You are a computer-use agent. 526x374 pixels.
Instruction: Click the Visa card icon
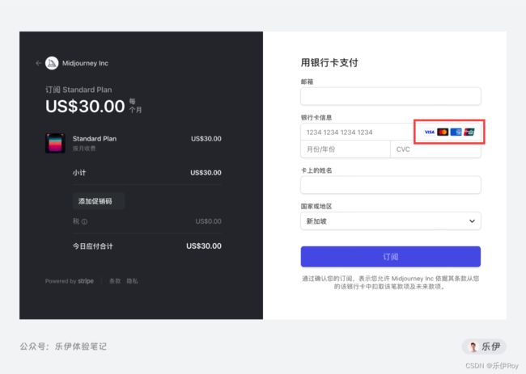(x=429, y=132)
